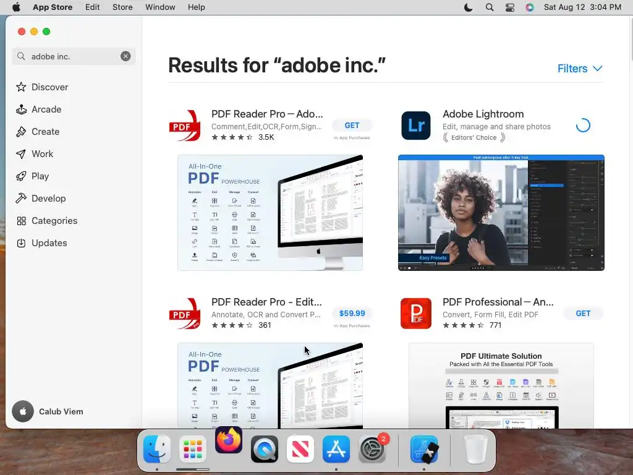Click the Calub Viem account name
The height and width of the screenshot is (475, 633).
(x=61, y=411)
